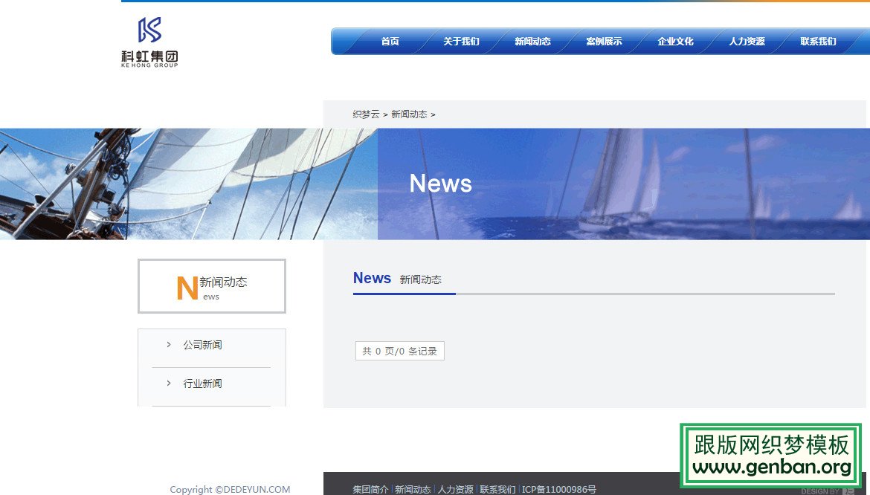Switch to the 案例展示 section
Screen dimensions: 870x495
click(604, 42)
